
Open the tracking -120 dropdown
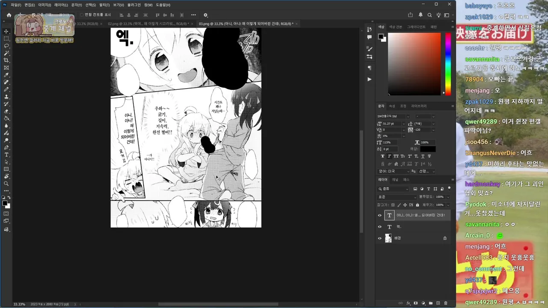point(433,130)
